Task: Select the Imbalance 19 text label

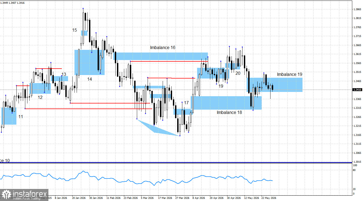Action: 290,74
